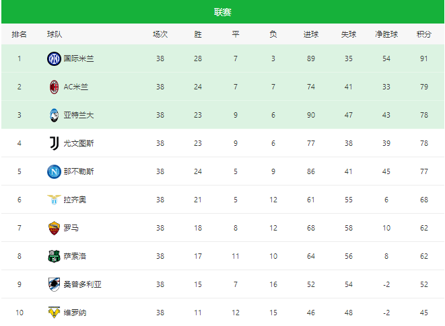Open the 尤文图斯 team name link
The image size is (445, 326).
79,143
